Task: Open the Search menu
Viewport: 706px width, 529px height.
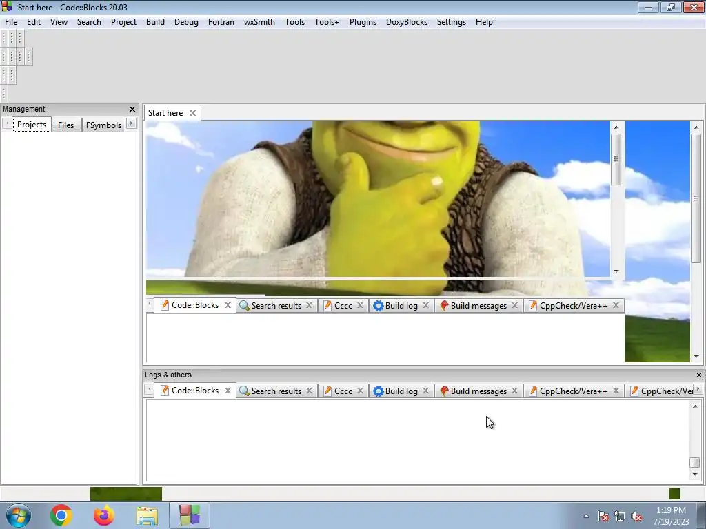Action: (x=89, y=22)
